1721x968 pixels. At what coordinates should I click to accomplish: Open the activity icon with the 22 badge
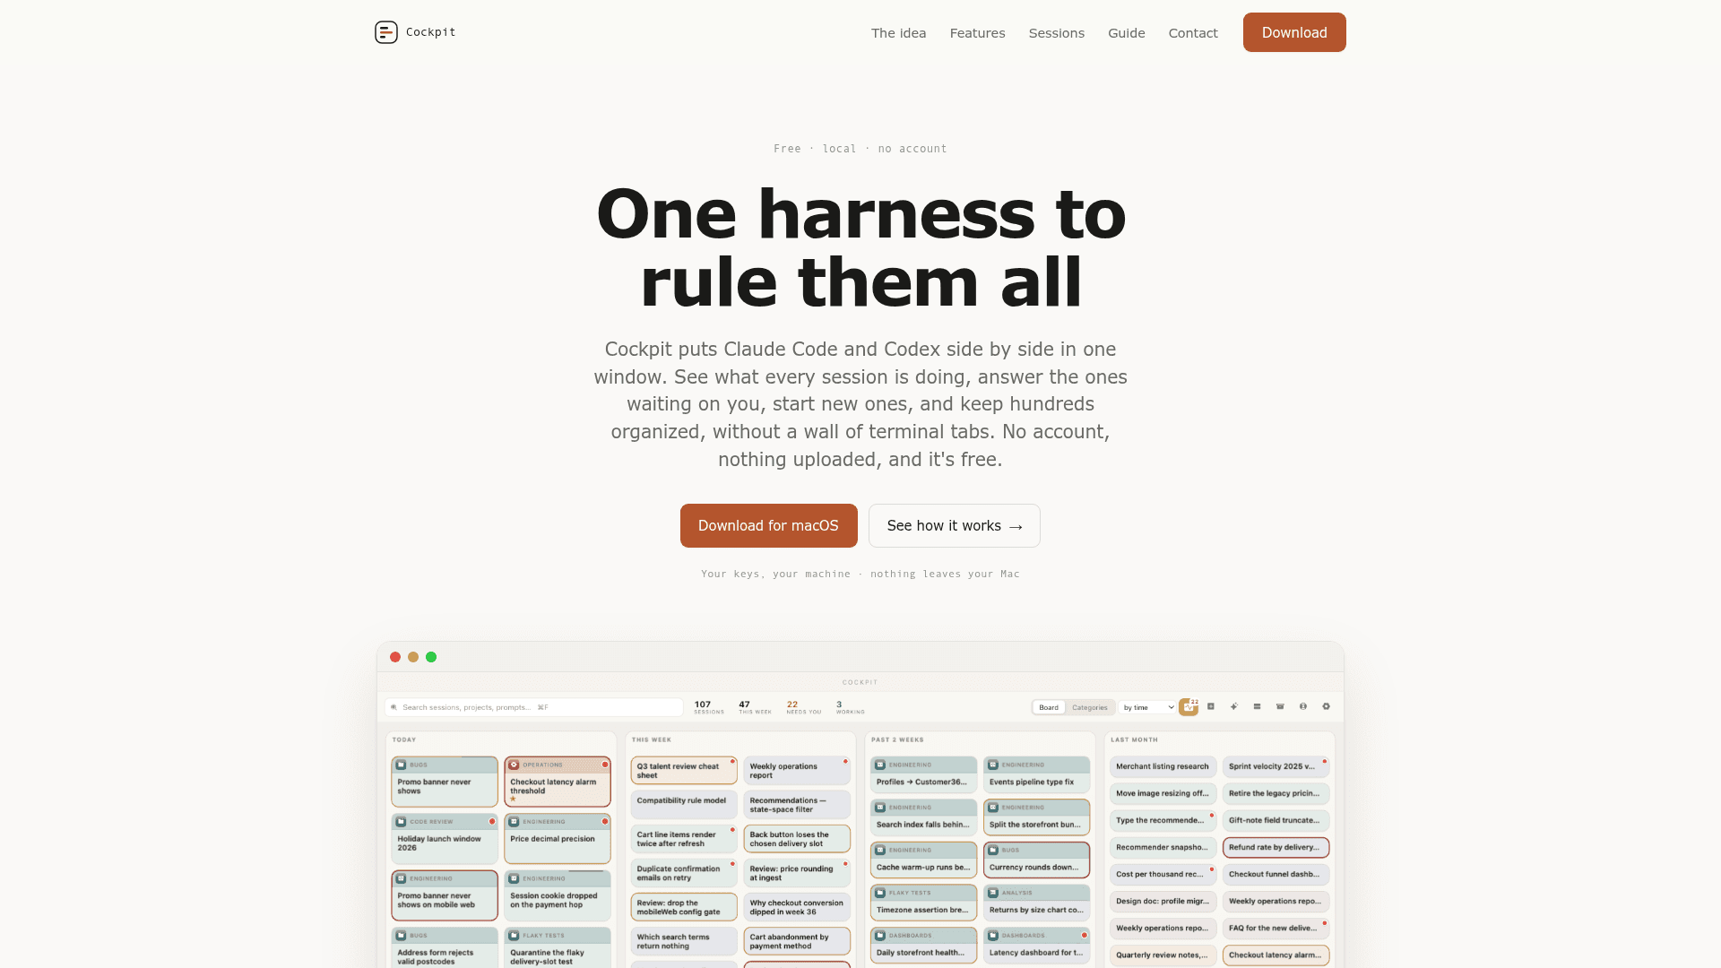coord(1189,707)
